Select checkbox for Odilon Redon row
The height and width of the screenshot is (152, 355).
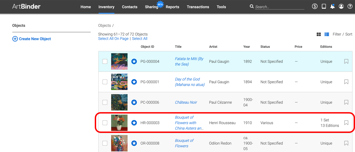point(105,143)
